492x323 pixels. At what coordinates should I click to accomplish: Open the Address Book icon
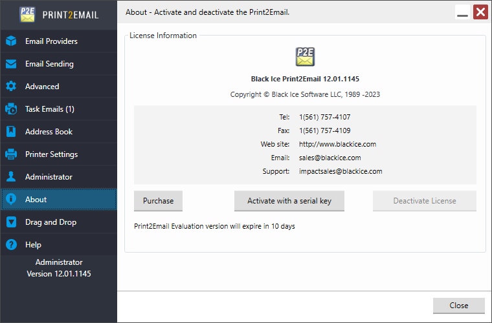[x=11, y=132]
